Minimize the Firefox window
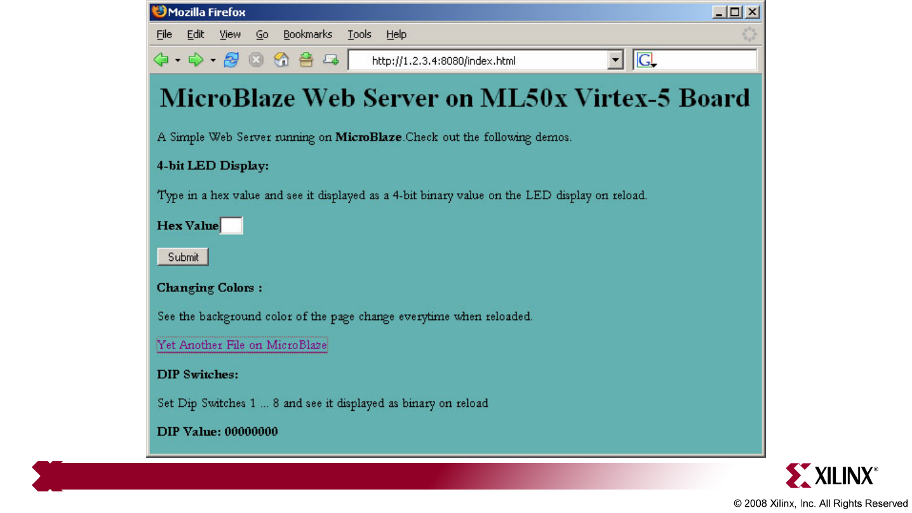Viewport: 912px width, 513px height. (720, 12)
